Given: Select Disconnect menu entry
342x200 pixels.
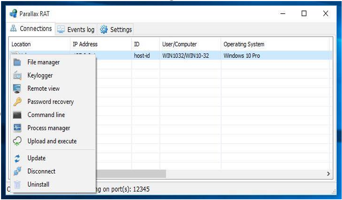Looking at the screenshot, I should [x=53, y=171].
